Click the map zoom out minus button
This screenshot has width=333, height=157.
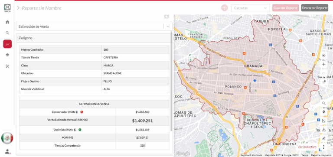pos(323,73)
